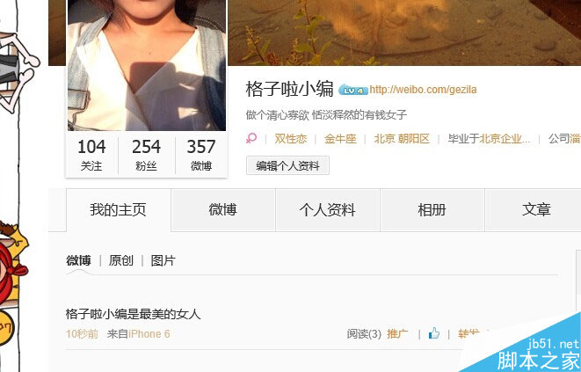Filter posts by 原创
The width and height of the screenshot is (581, 372).
click(120, 260)
